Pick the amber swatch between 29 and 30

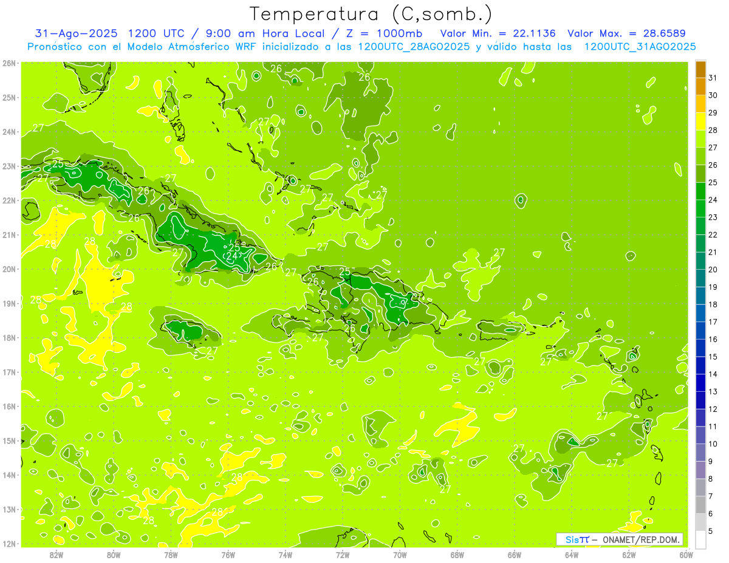tap(700, 104)
